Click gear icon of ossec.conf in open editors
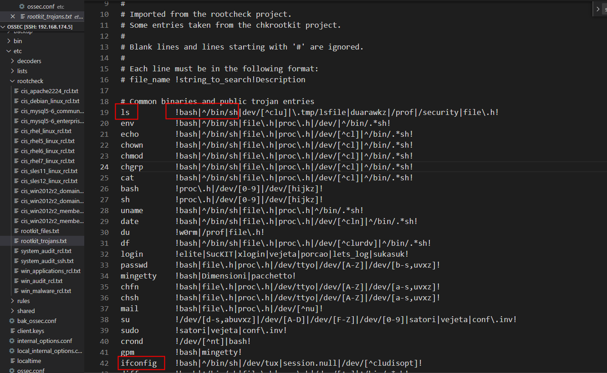This screenshot has height=373, width=607. 22,6
